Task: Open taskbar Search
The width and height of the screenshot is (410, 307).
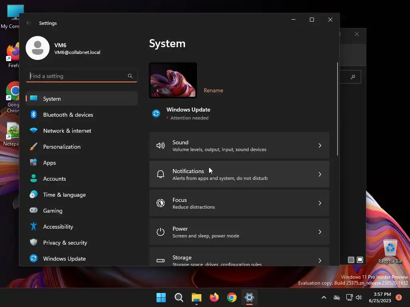Action: 179,297
